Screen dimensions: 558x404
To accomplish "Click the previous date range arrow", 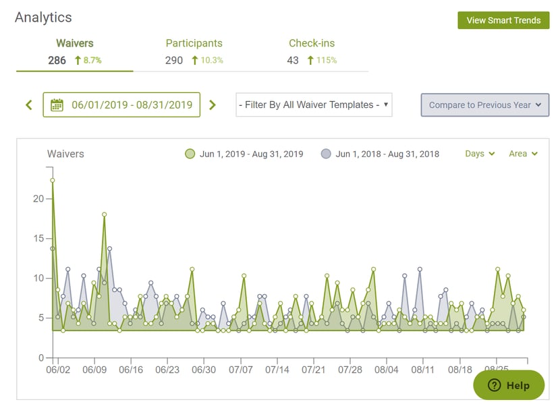I will click(x=29, y=105).
